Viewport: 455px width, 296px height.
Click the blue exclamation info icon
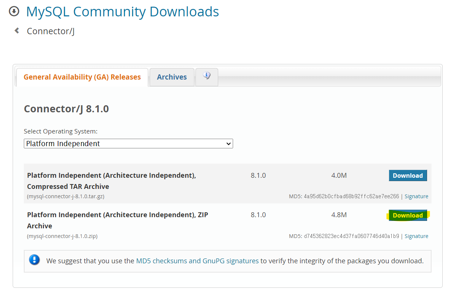34,260
